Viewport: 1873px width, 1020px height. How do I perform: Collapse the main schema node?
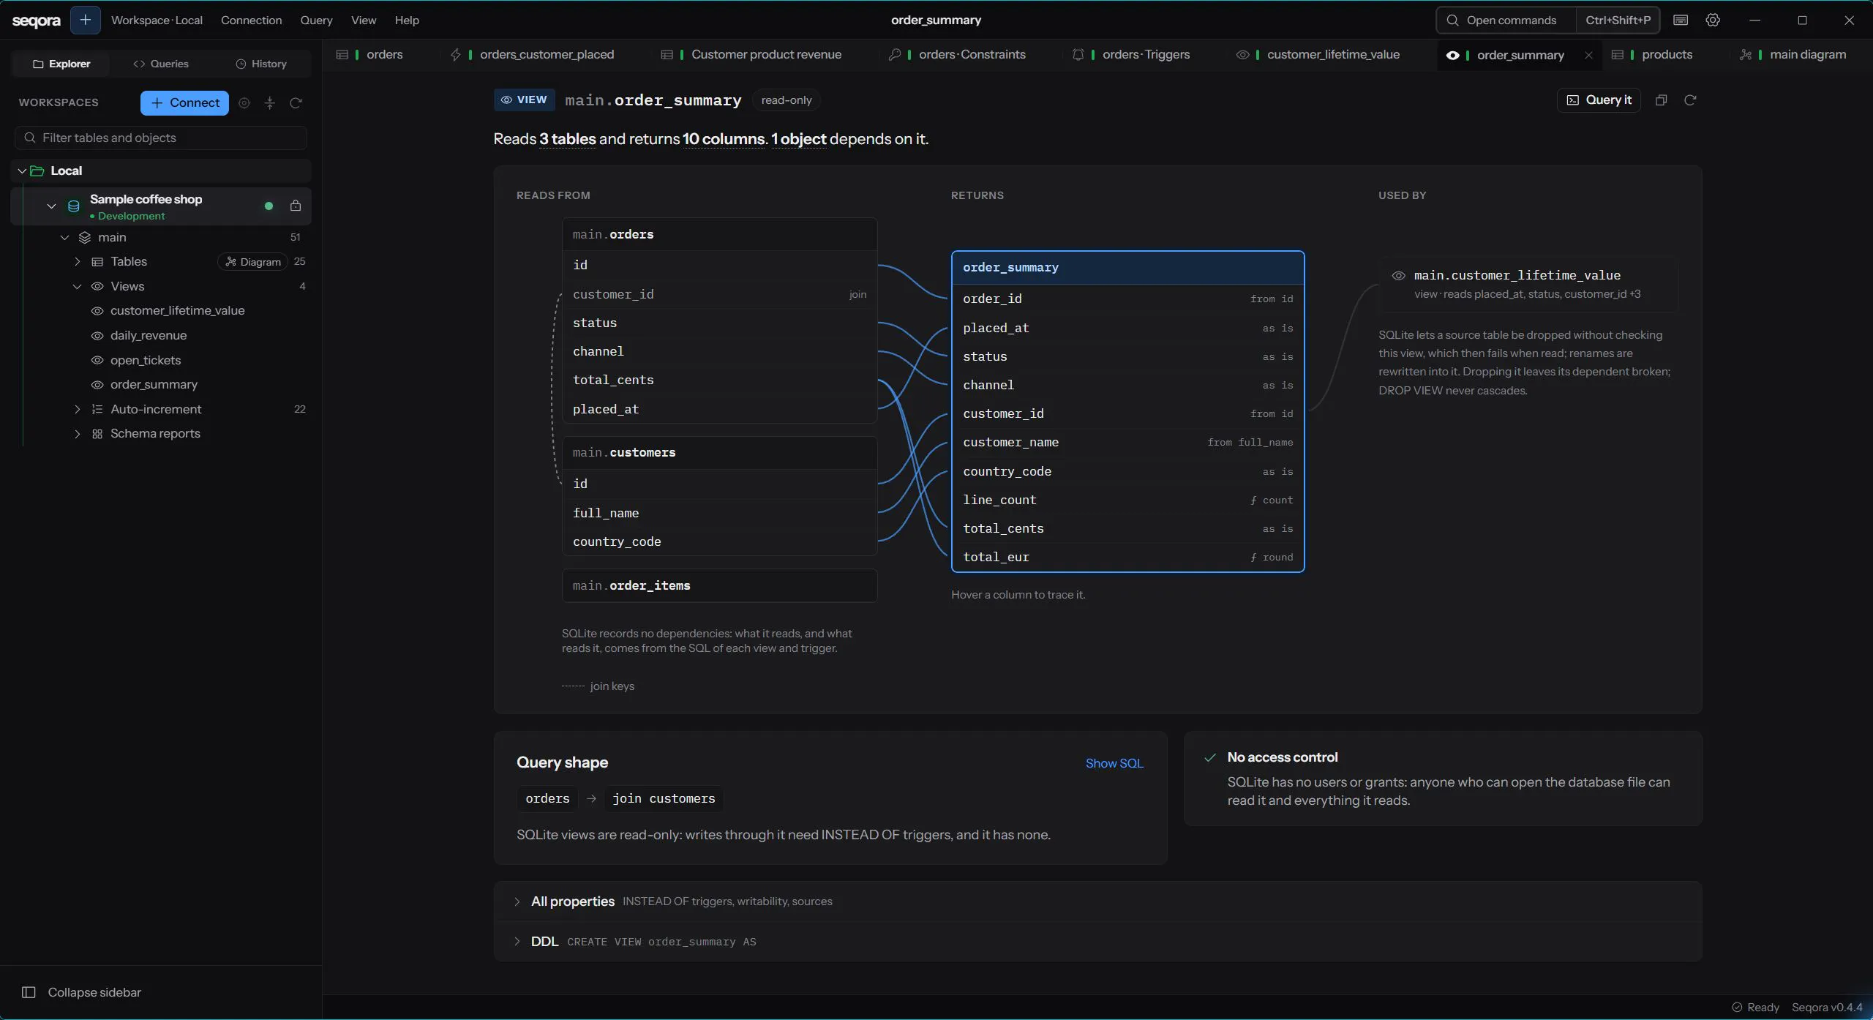(x=64, y=237)
